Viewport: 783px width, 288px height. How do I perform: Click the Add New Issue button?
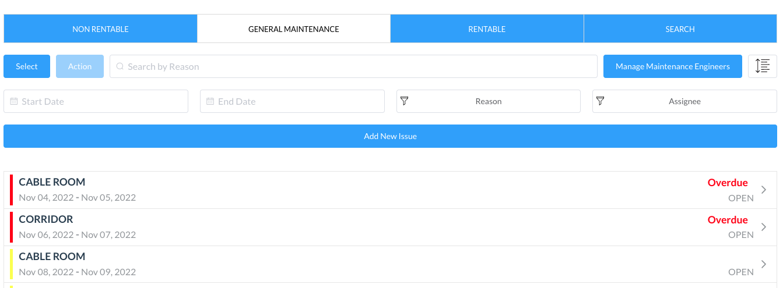click(390, 136)
